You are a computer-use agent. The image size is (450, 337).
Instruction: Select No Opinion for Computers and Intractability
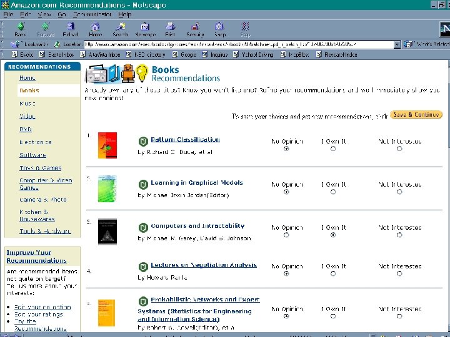pyautogui.click(x=286, y=235)
